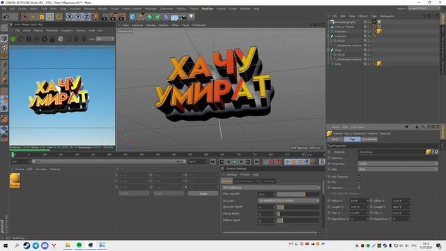Image resolution: width=446 pixels, height=251 pixels.
Task: Click the blue Deformer object icon
Action: point(166,17)
